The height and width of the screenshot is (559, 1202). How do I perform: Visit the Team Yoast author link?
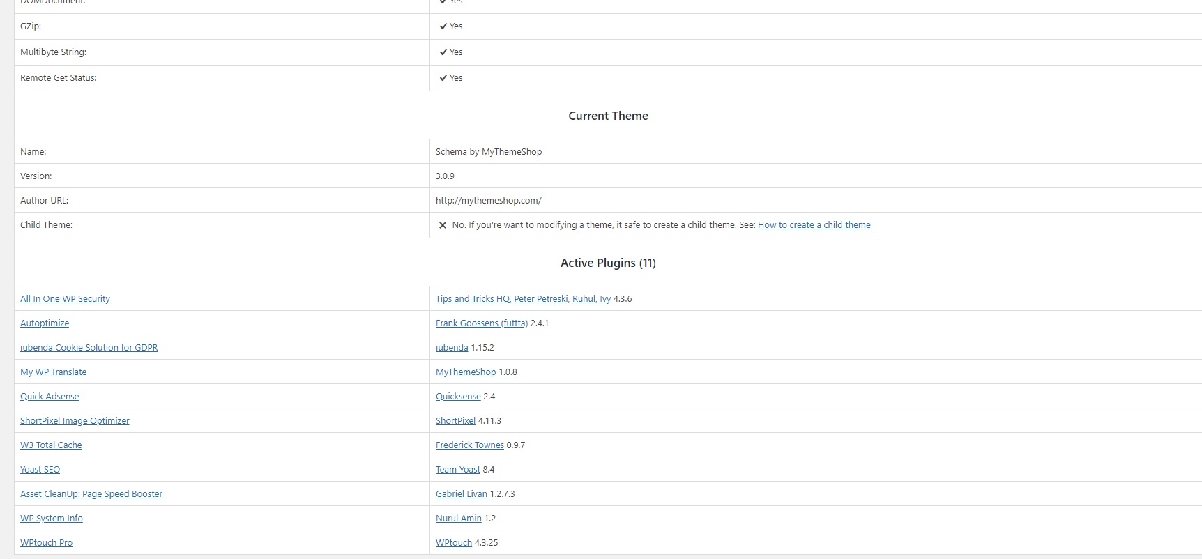tap(458, 470)
